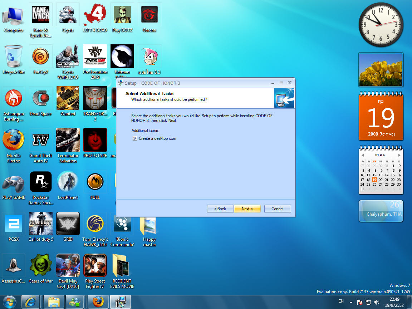This screenshot has height=309, width=412.
Task: Show hidden icons in system tray
Action: pos(351,302)
